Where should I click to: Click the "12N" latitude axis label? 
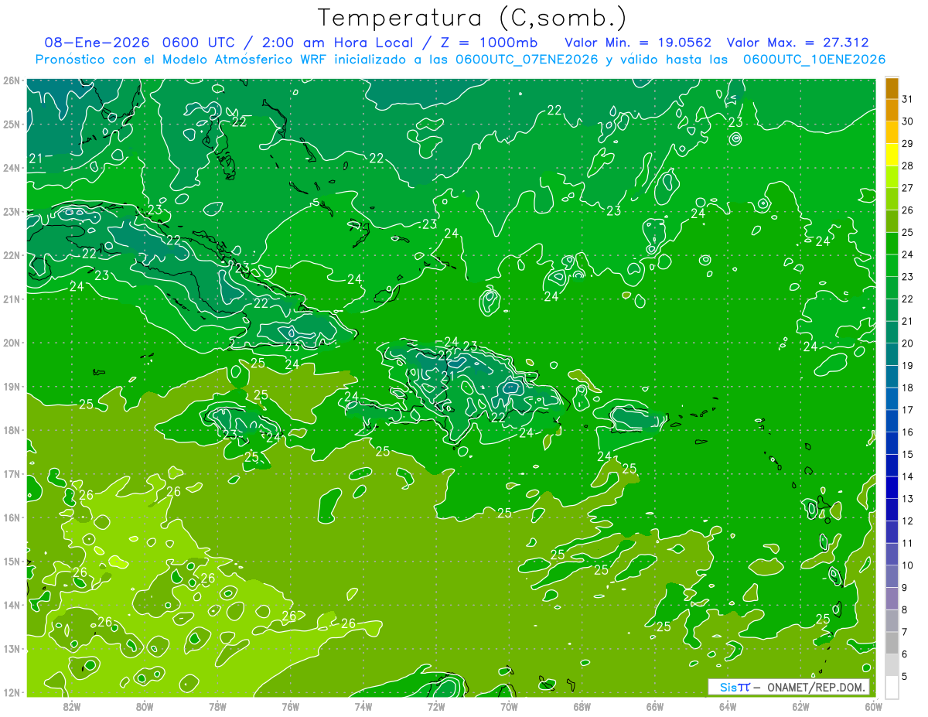11,692
